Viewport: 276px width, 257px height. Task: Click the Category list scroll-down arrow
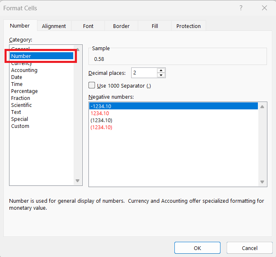point(78,181)
